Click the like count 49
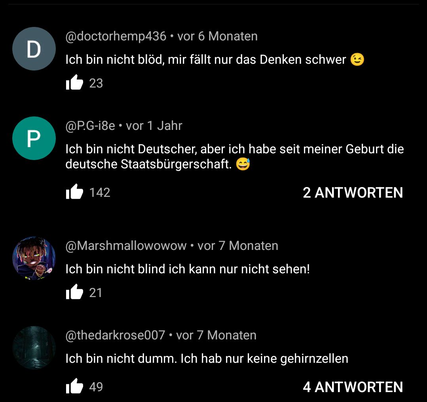This screenshot has height=402, width=427. [96, 387]
